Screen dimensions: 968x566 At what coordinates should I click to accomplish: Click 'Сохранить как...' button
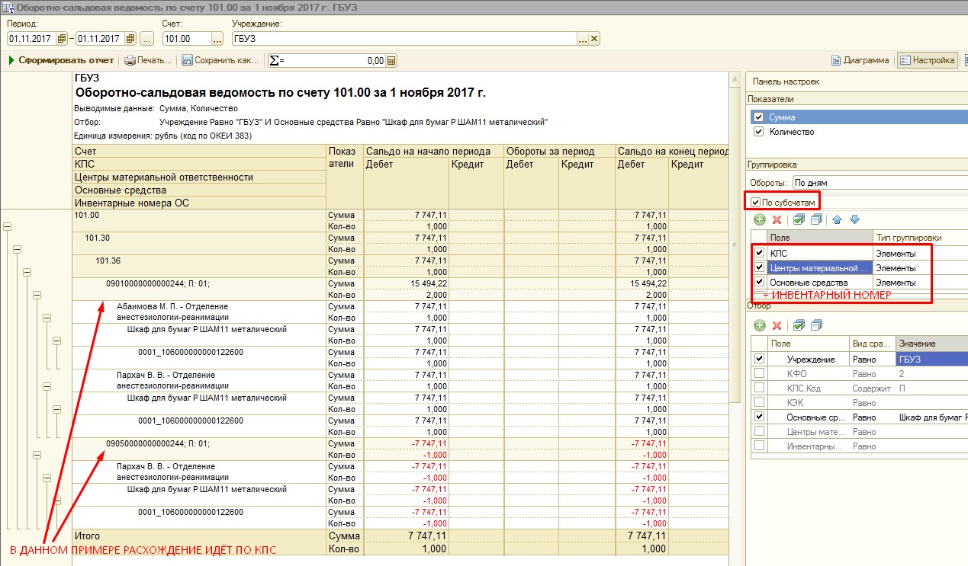(220, 61)
